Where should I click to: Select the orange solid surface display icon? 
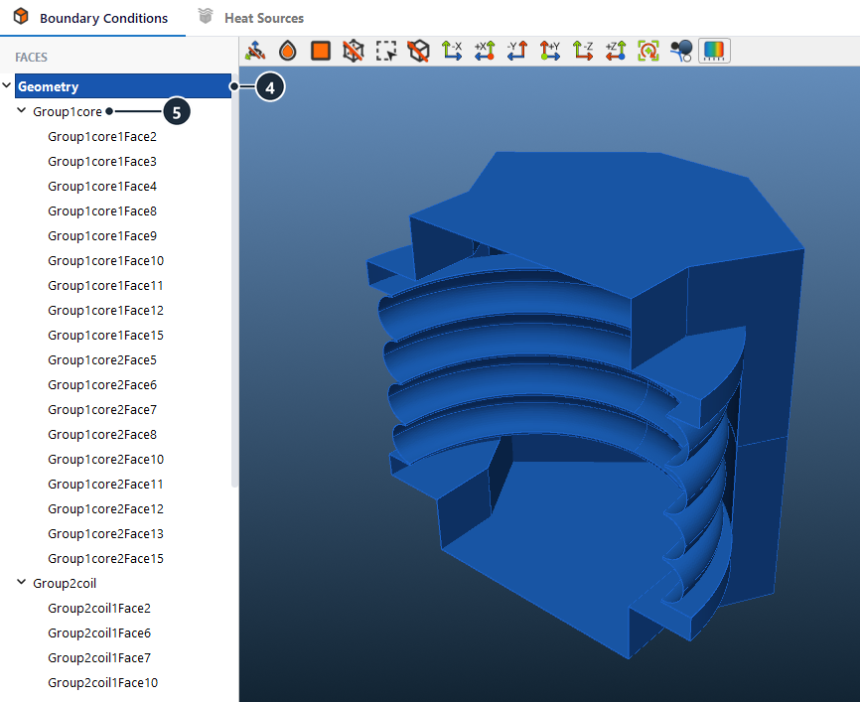point(321,51)
